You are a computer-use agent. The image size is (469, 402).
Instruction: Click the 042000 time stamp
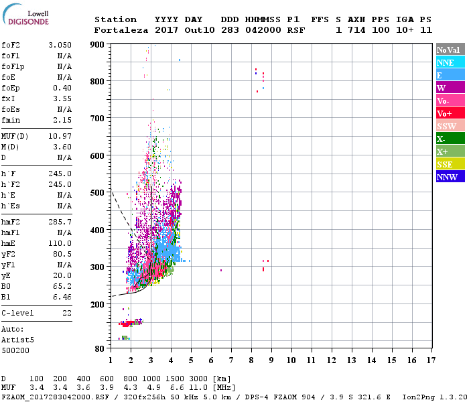[263, 30]
